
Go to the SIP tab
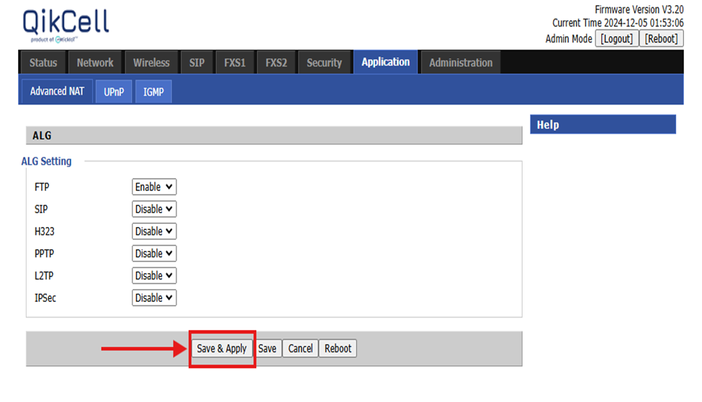(x=197, y=63)
